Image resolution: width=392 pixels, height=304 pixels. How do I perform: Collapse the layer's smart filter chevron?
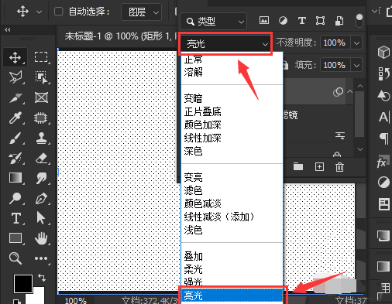coord(350,91)
